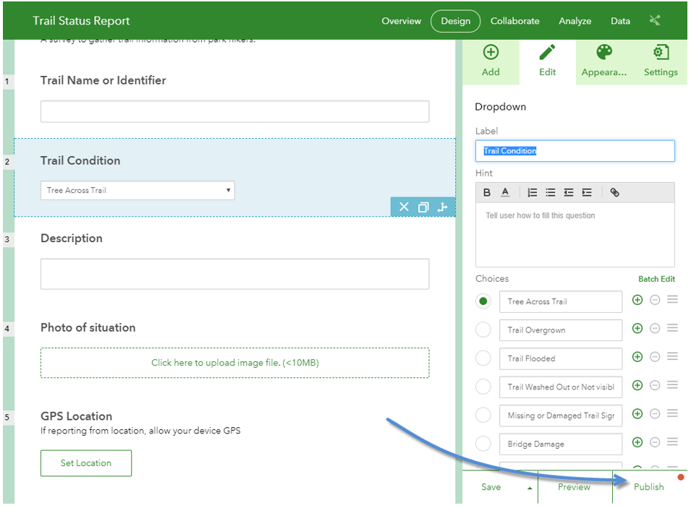Insert bulleted list in Hint
This screenshot has width=691, height=508.
(x=551, y=192)
